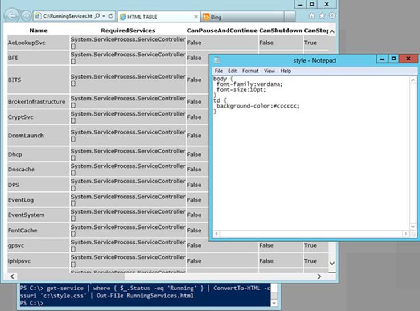Click the browser Forward arrow button
The width and height of the screenshot is (420, 311).
(x=26, y=16)
